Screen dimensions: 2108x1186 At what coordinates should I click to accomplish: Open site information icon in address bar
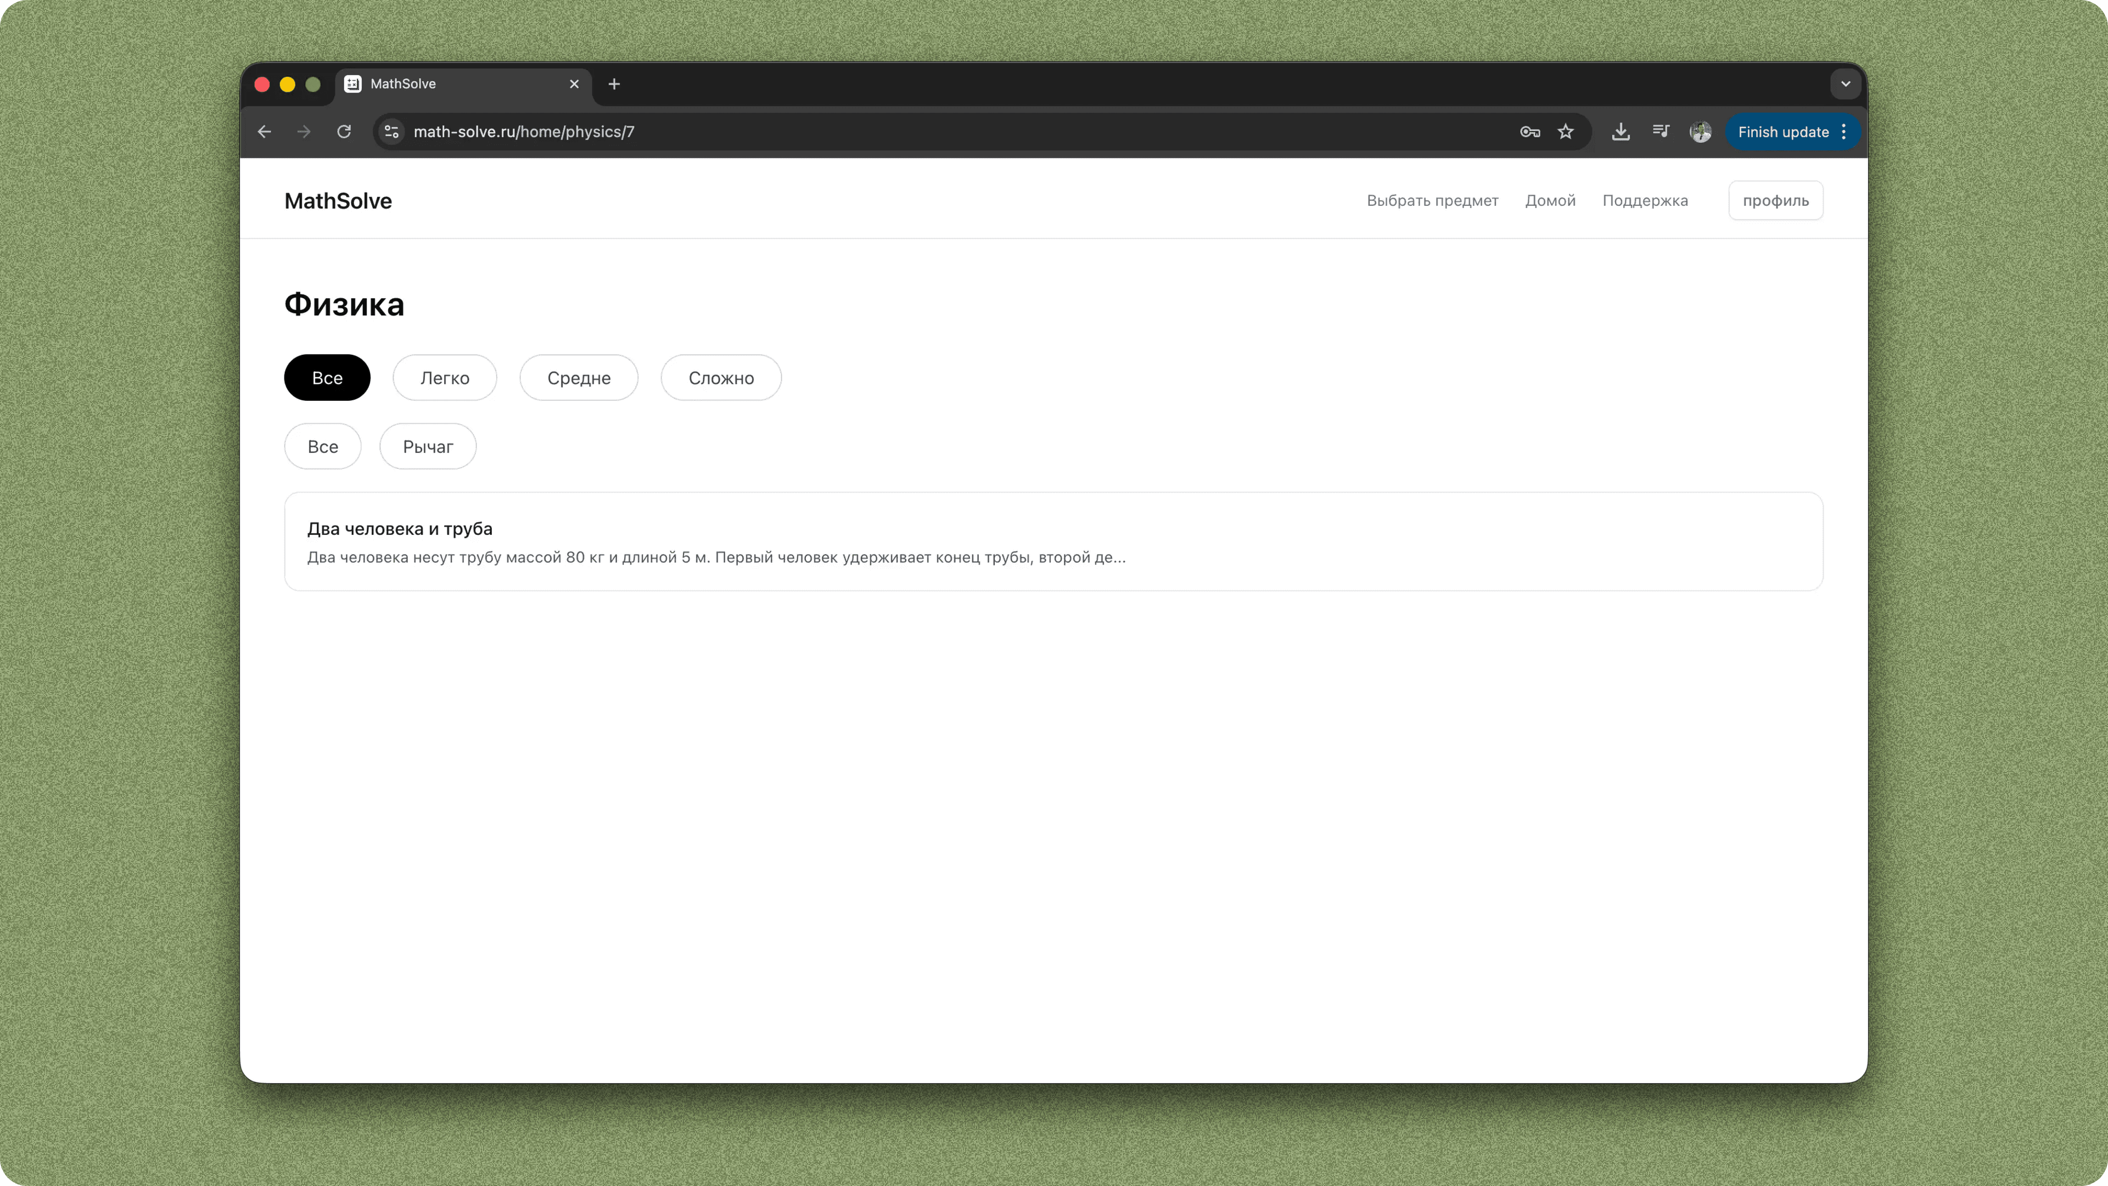pyautogui.click(x=392, y=132)
